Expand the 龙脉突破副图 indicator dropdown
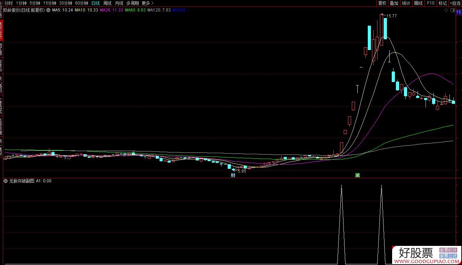Viewport: 462px width, 265px height. tap(6, 181)
